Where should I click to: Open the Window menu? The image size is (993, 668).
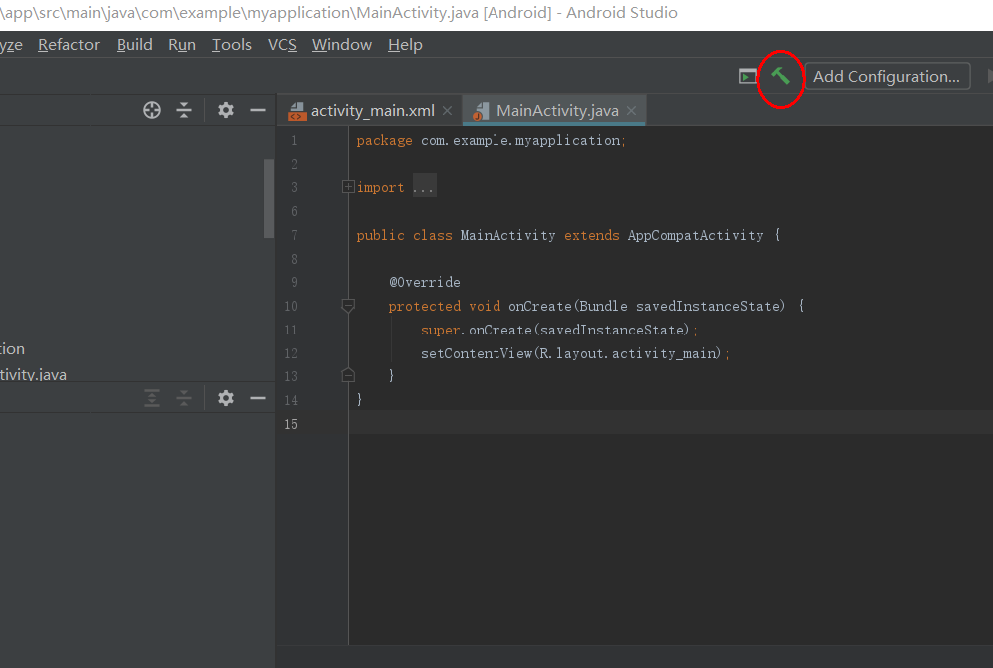[342, 45]
